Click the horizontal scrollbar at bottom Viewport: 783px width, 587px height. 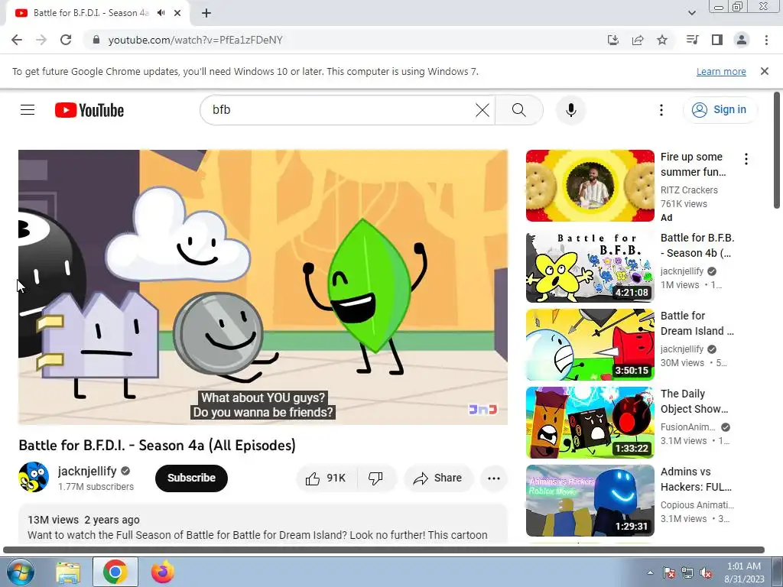[x=384, y=550]
